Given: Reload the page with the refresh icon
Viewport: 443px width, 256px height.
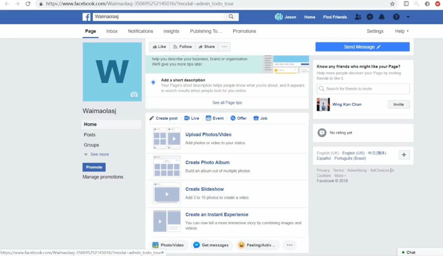Looking at the screenshot, I should (28, 4).
